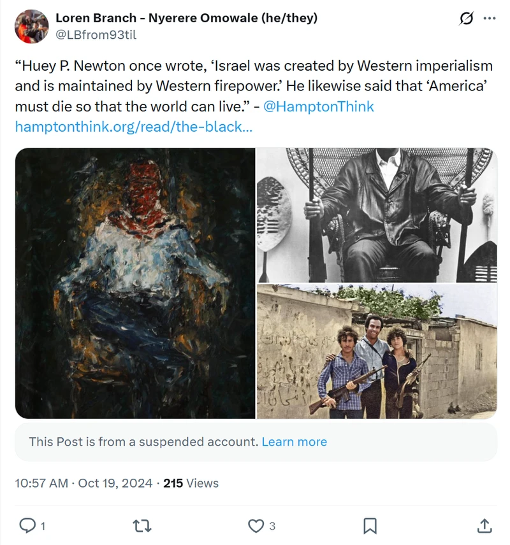Image resolution: width=510 pixels, height=545 pixels.
Task: Open the share upload icon
Action: [x=484, y=525]
